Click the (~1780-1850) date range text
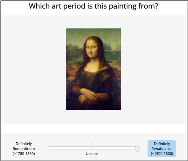The image size is (188, 161). pyautogui.click(x=24, y=154)
